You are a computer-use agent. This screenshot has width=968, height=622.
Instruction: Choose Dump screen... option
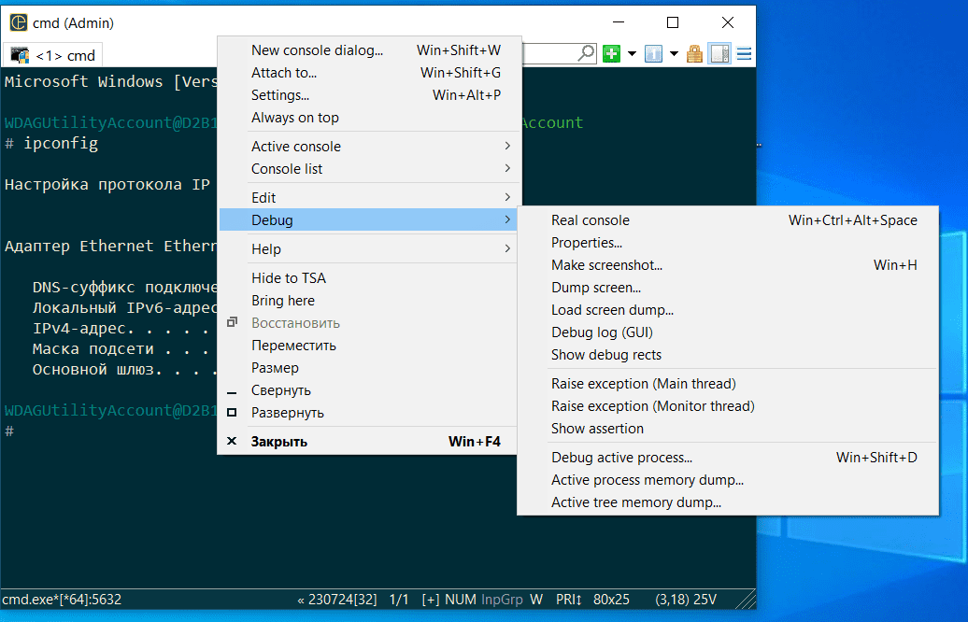point(729,288)
